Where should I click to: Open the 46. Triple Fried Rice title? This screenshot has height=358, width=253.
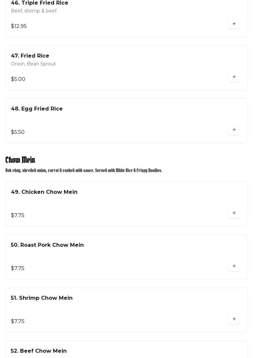[x=39, y=3]
